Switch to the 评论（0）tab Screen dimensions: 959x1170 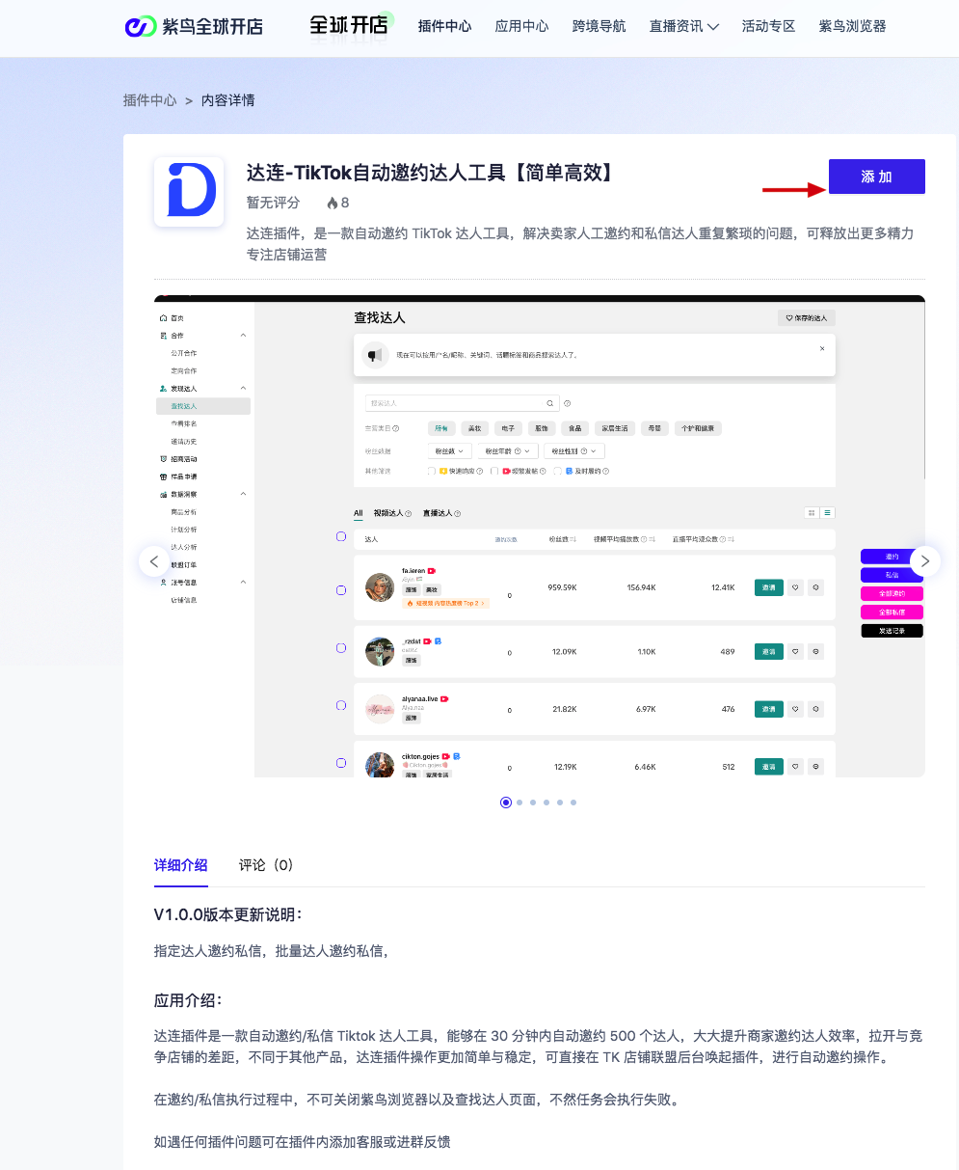pyautogui.click(x=267, y=865)
